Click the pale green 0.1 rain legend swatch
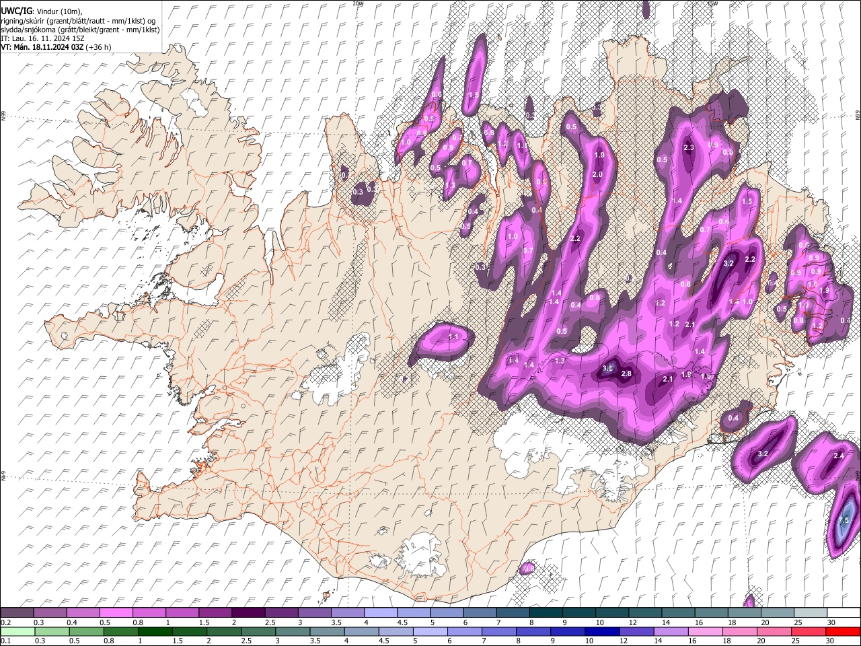Viewport: 861px width, 646px height. (x=17, y=631)
